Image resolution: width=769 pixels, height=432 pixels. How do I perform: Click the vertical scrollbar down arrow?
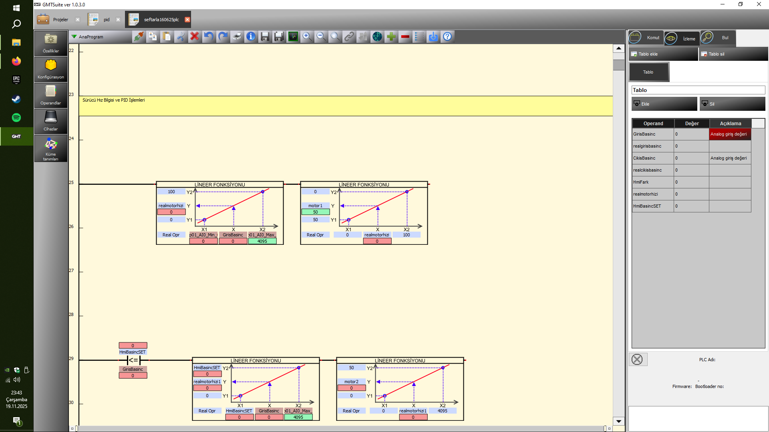pos(619,421)
